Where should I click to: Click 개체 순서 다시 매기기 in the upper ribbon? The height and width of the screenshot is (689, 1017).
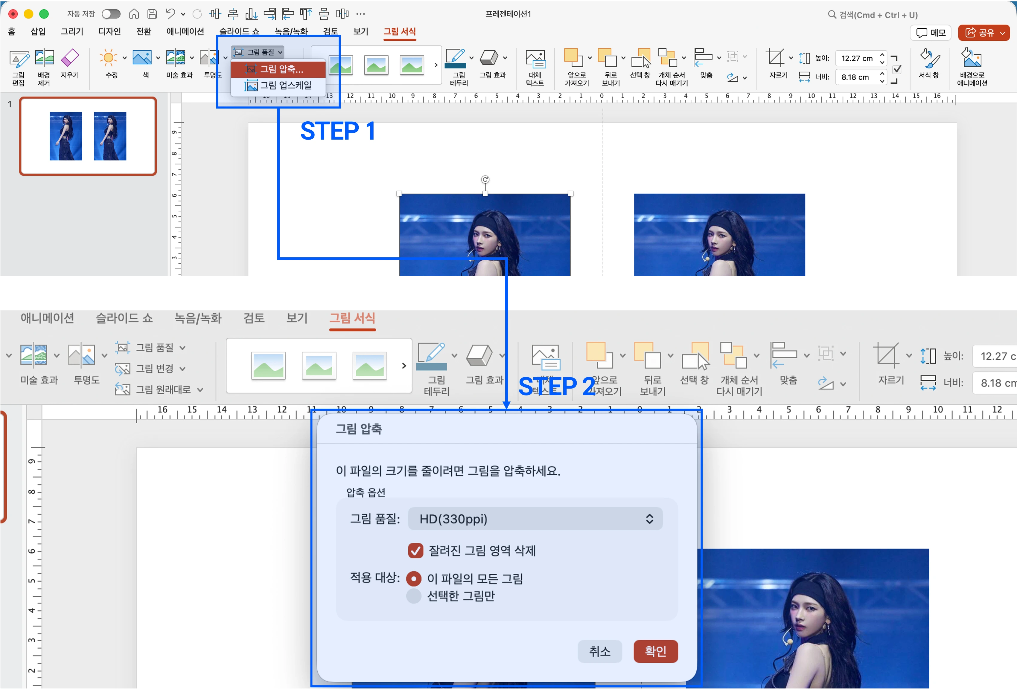671,67
